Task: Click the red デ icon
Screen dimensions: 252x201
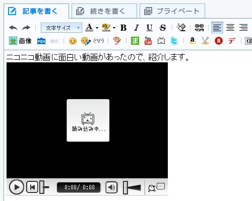Action: tap(231, 41)
